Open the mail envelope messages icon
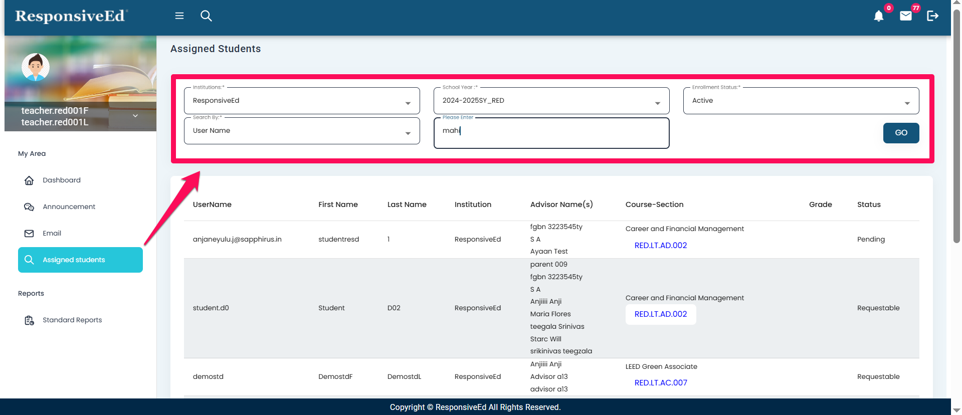Image resolution: width=962 pixels, height=415 pixels. [x=905, y=16]
